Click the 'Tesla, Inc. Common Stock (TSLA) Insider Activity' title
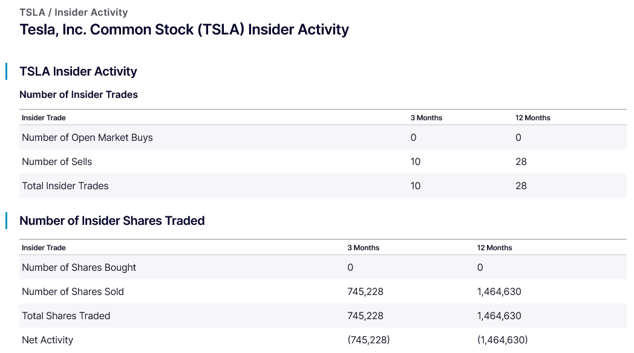634x353 pixels. 185,30
